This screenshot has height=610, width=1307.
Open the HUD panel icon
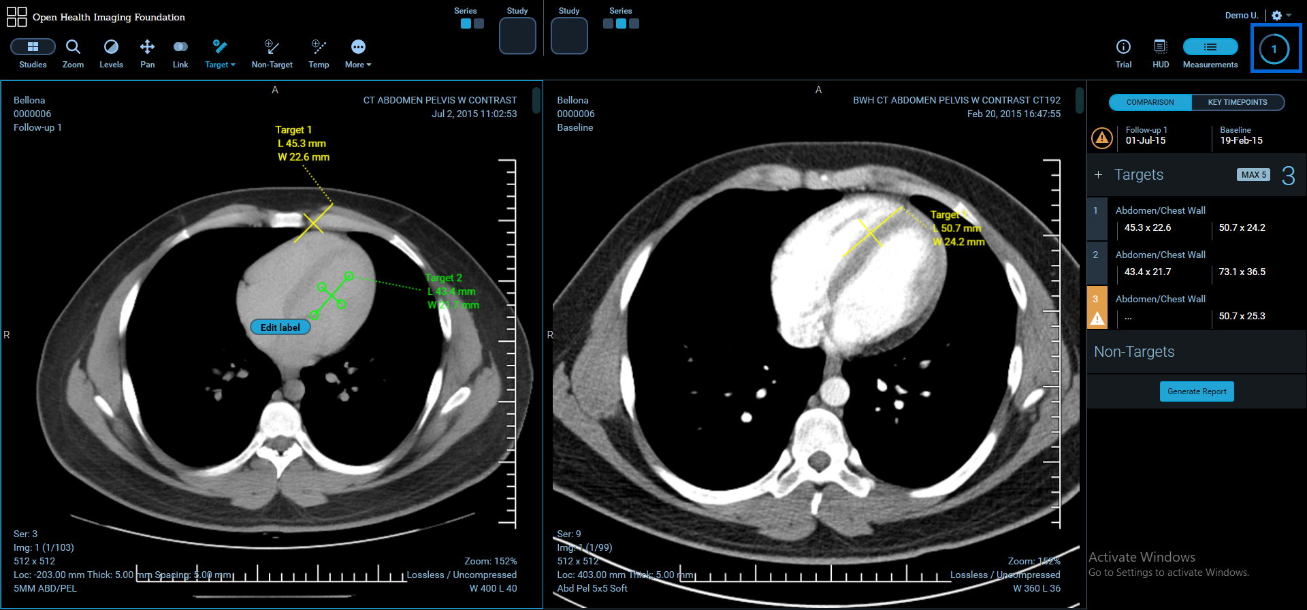[x=1161, y=47]
